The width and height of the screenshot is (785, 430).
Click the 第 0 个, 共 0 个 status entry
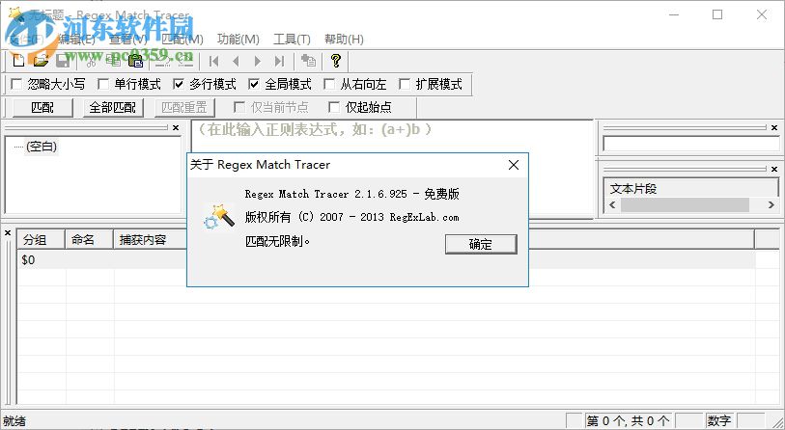[629, 421]
